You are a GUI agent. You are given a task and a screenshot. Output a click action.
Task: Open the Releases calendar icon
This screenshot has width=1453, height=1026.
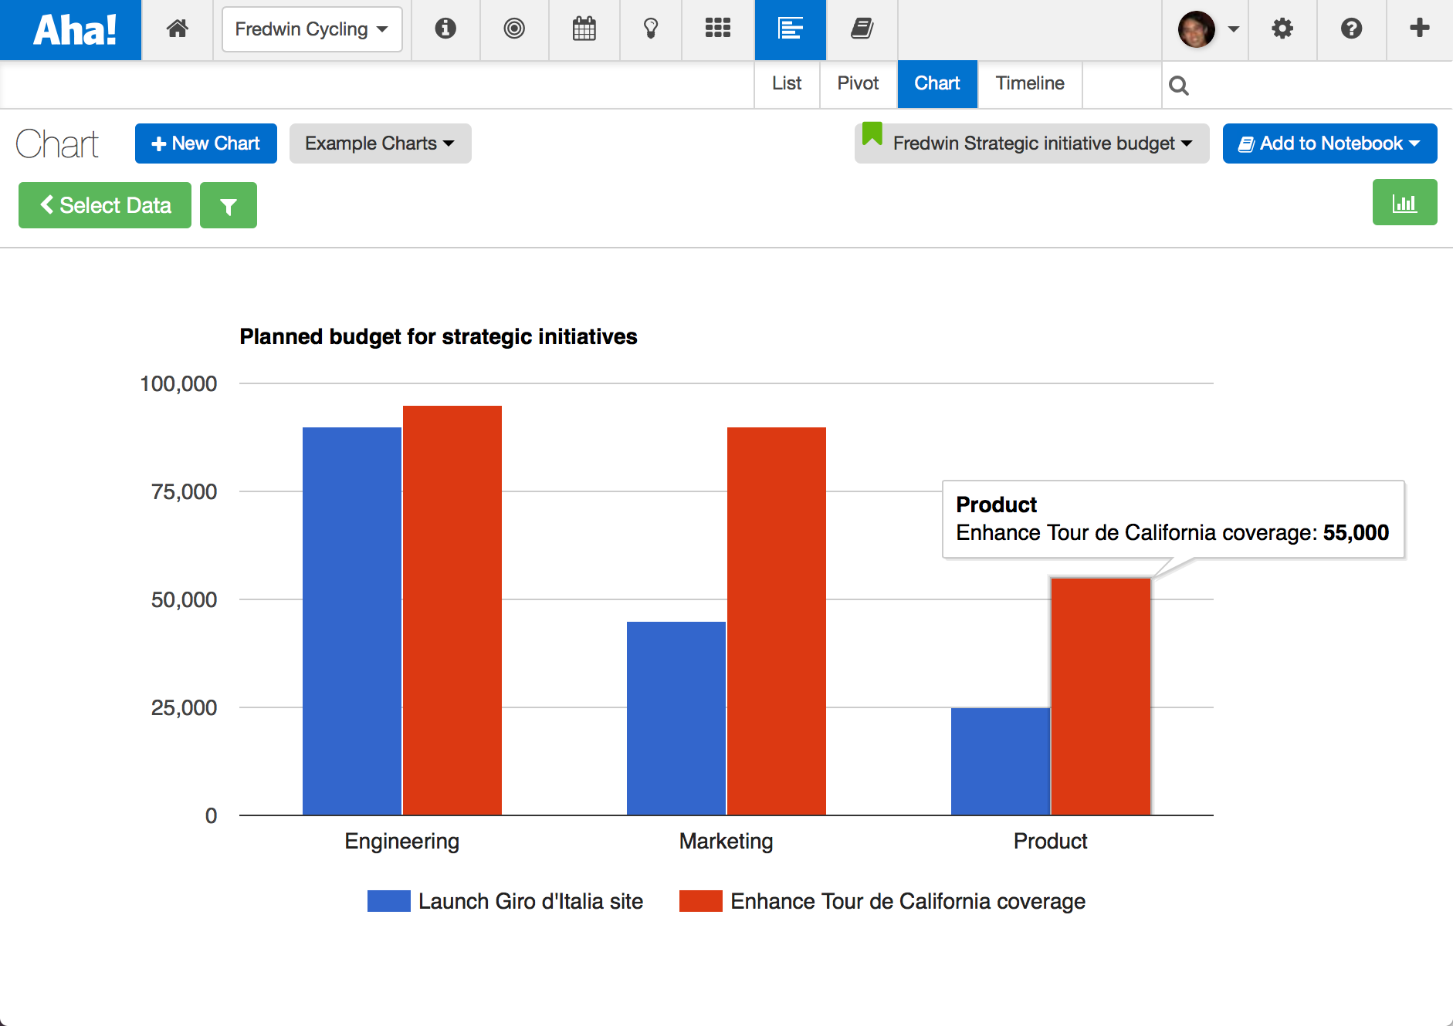[584, 29]
